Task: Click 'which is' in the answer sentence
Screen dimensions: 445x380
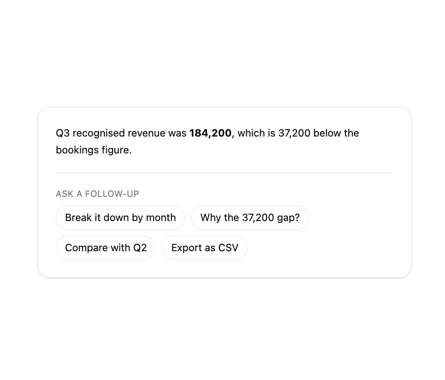Action: pyautogui.click(x=256, y=133)
